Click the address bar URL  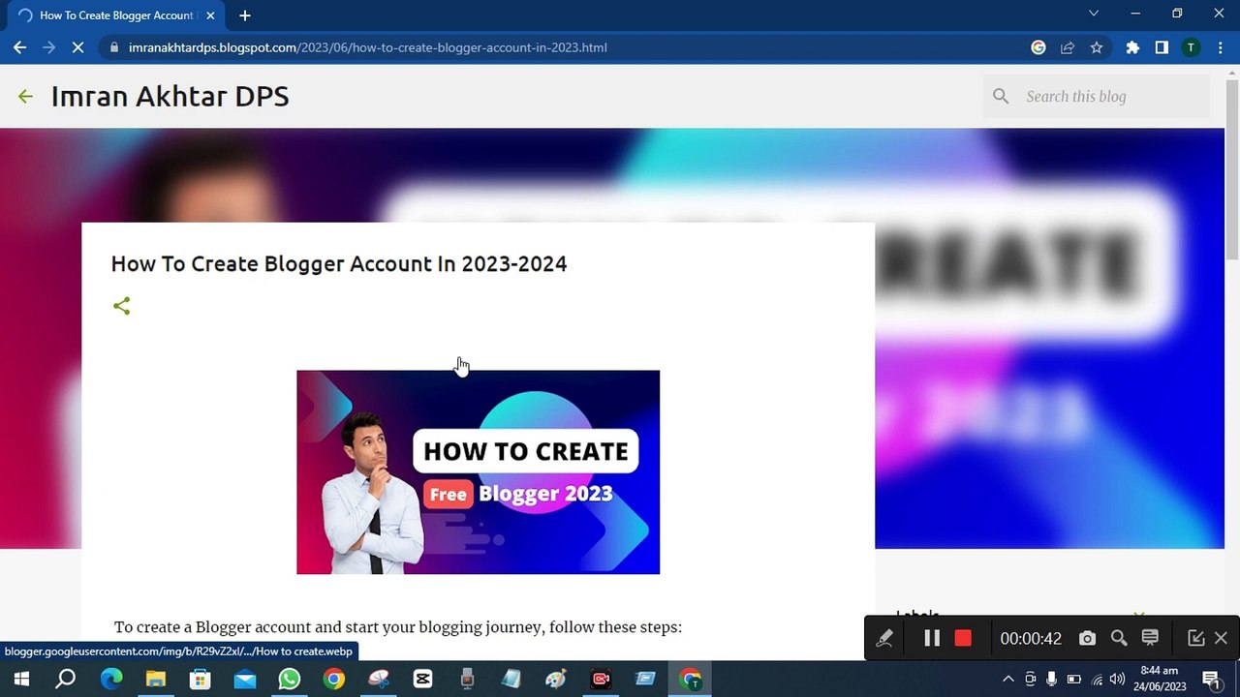(368, 47)
